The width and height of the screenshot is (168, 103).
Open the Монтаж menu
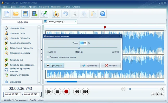[x=22, y=7]
